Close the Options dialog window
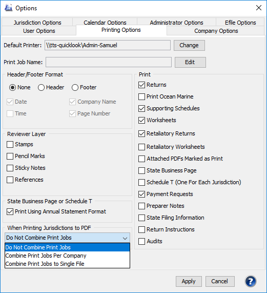267x293 pixels. [x=259, y=8]
